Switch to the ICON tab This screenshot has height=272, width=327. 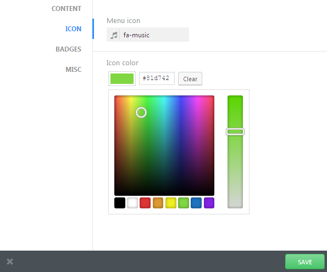click(73, 29)
